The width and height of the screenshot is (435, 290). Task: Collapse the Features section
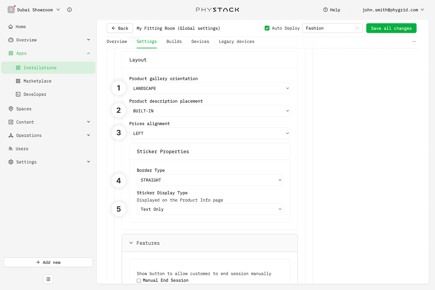[x=131, y=243]
